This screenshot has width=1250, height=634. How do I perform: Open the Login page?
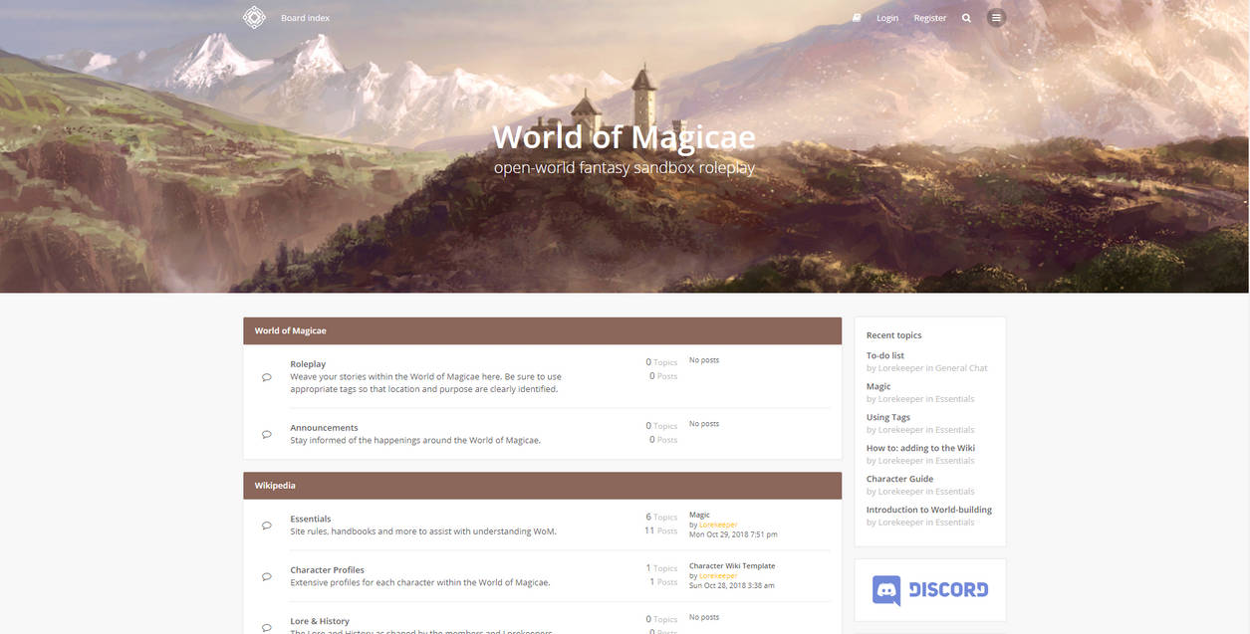(x=887, y=18)
